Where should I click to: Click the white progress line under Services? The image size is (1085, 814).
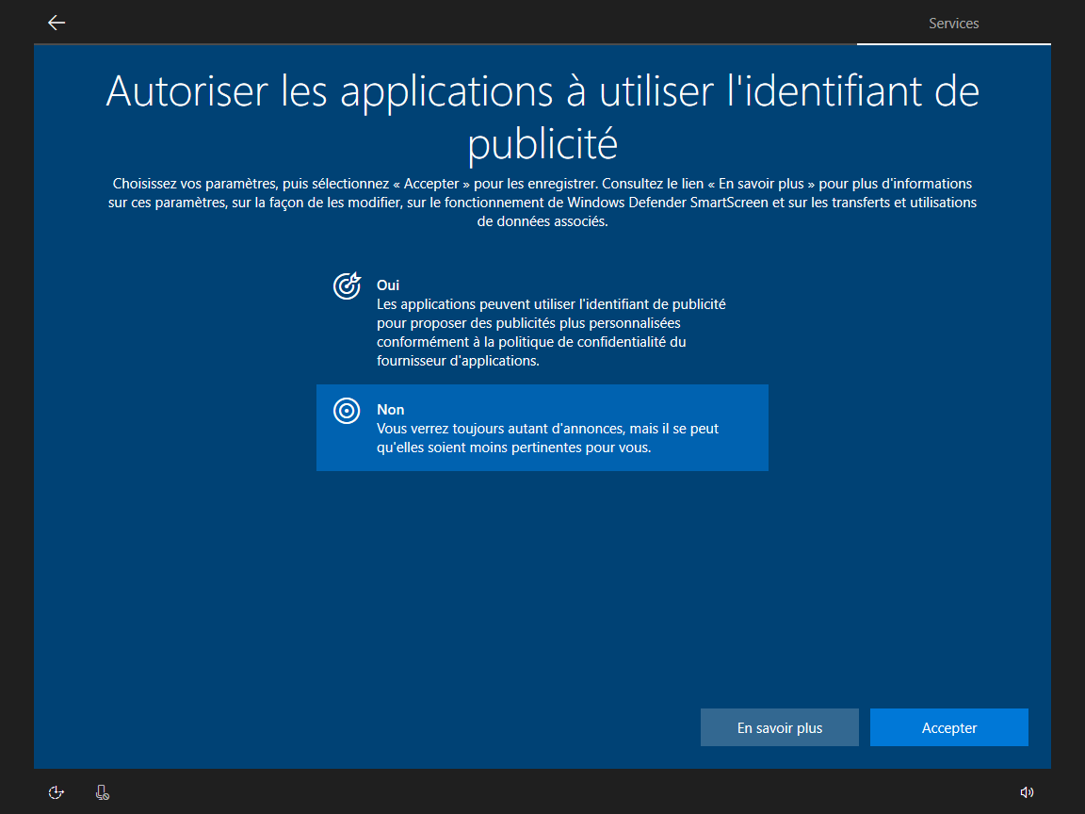tap(953, 44)
